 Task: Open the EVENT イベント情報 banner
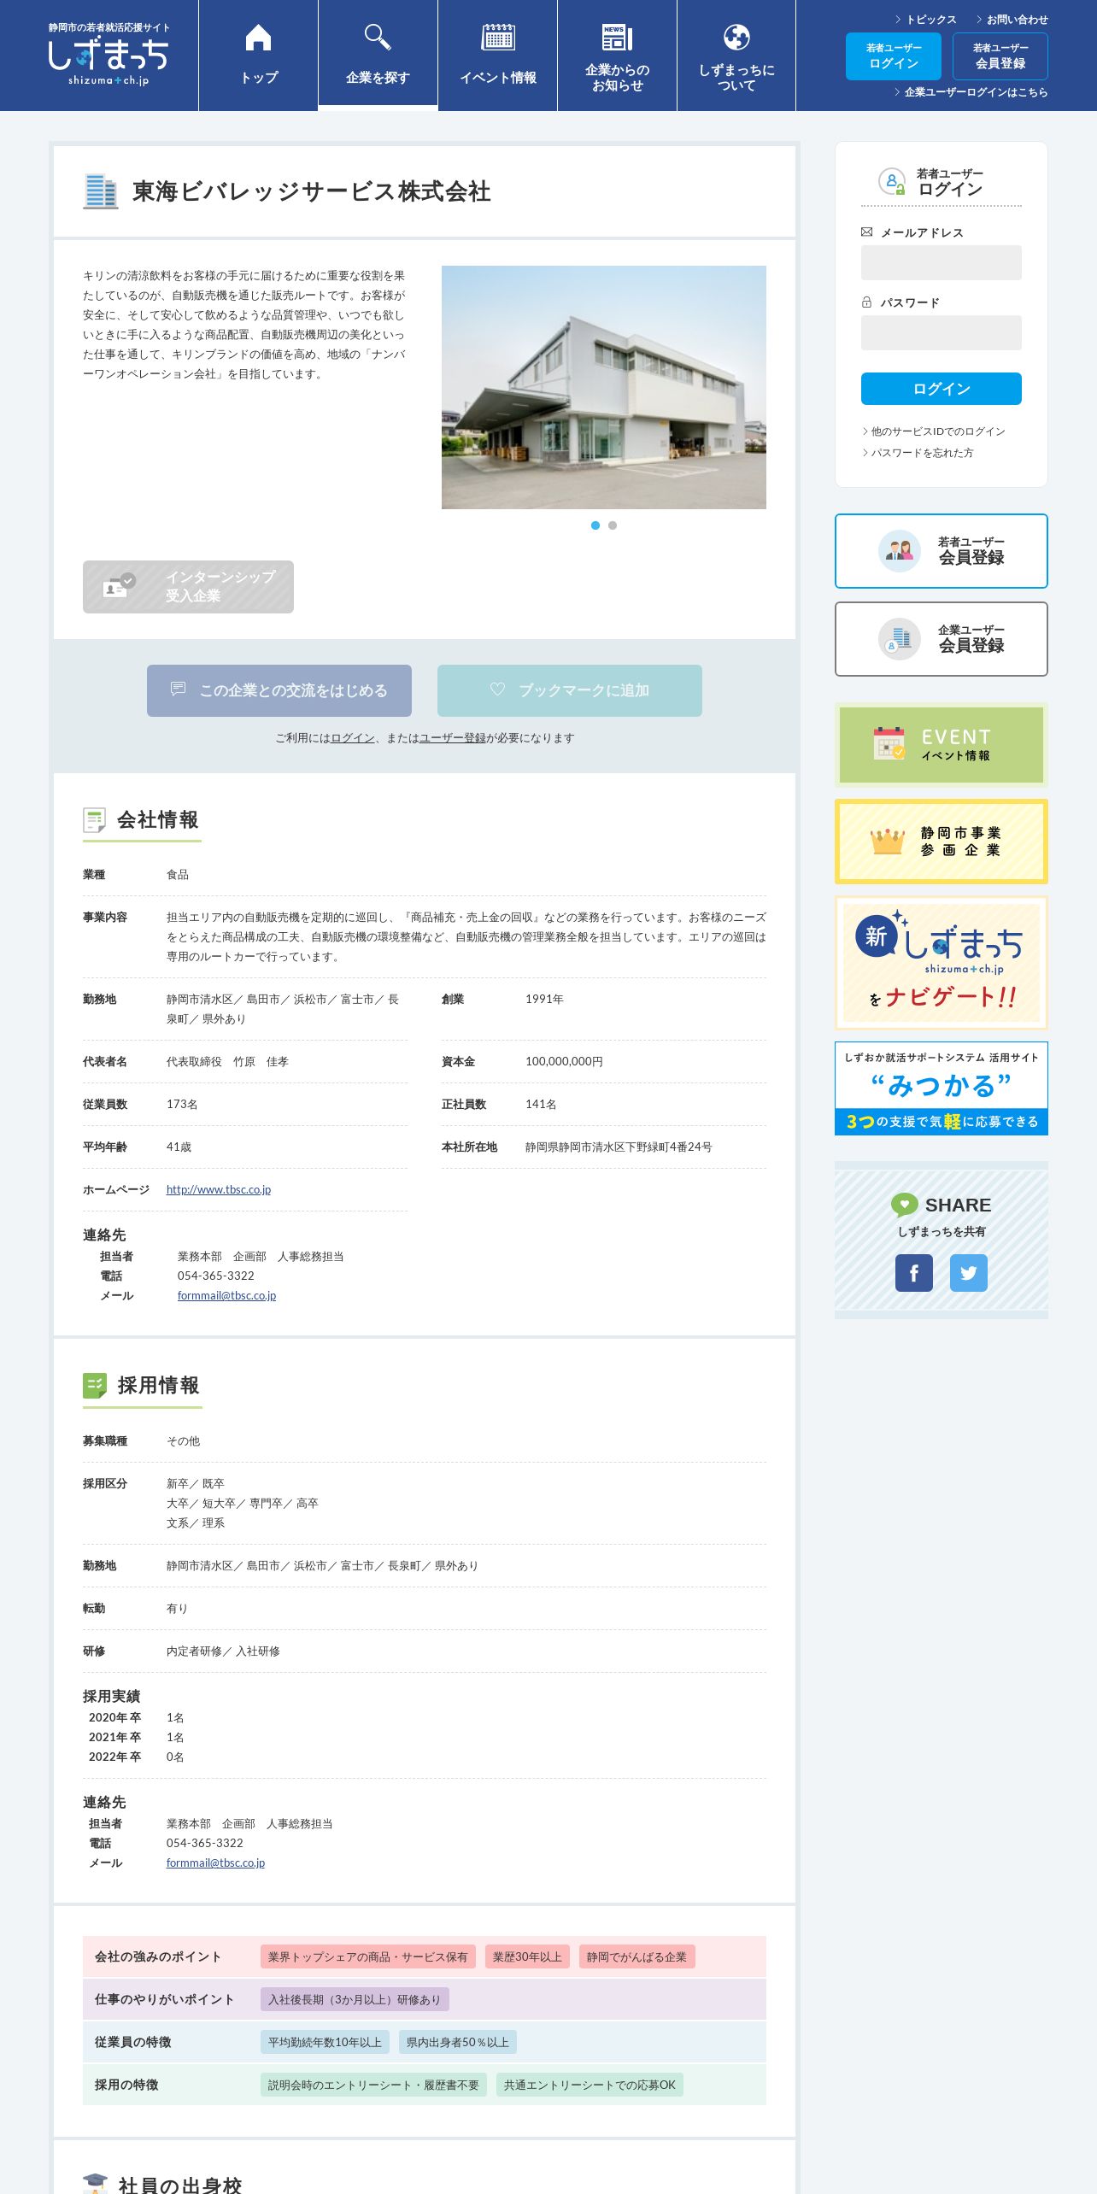tap(942, 745)
